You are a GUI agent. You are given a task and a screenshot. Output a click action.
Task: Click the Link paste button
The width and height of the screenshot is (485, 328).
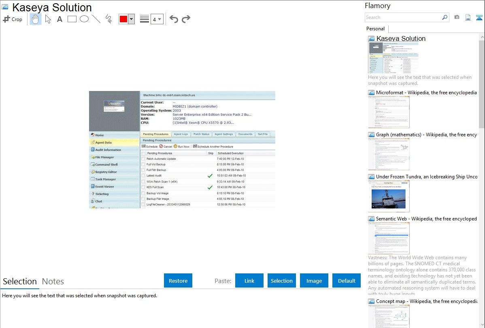coord(249,281)
